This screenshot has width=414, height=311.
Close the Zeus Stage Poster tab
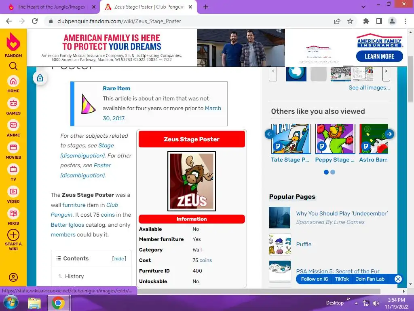(x=190, y=7)
